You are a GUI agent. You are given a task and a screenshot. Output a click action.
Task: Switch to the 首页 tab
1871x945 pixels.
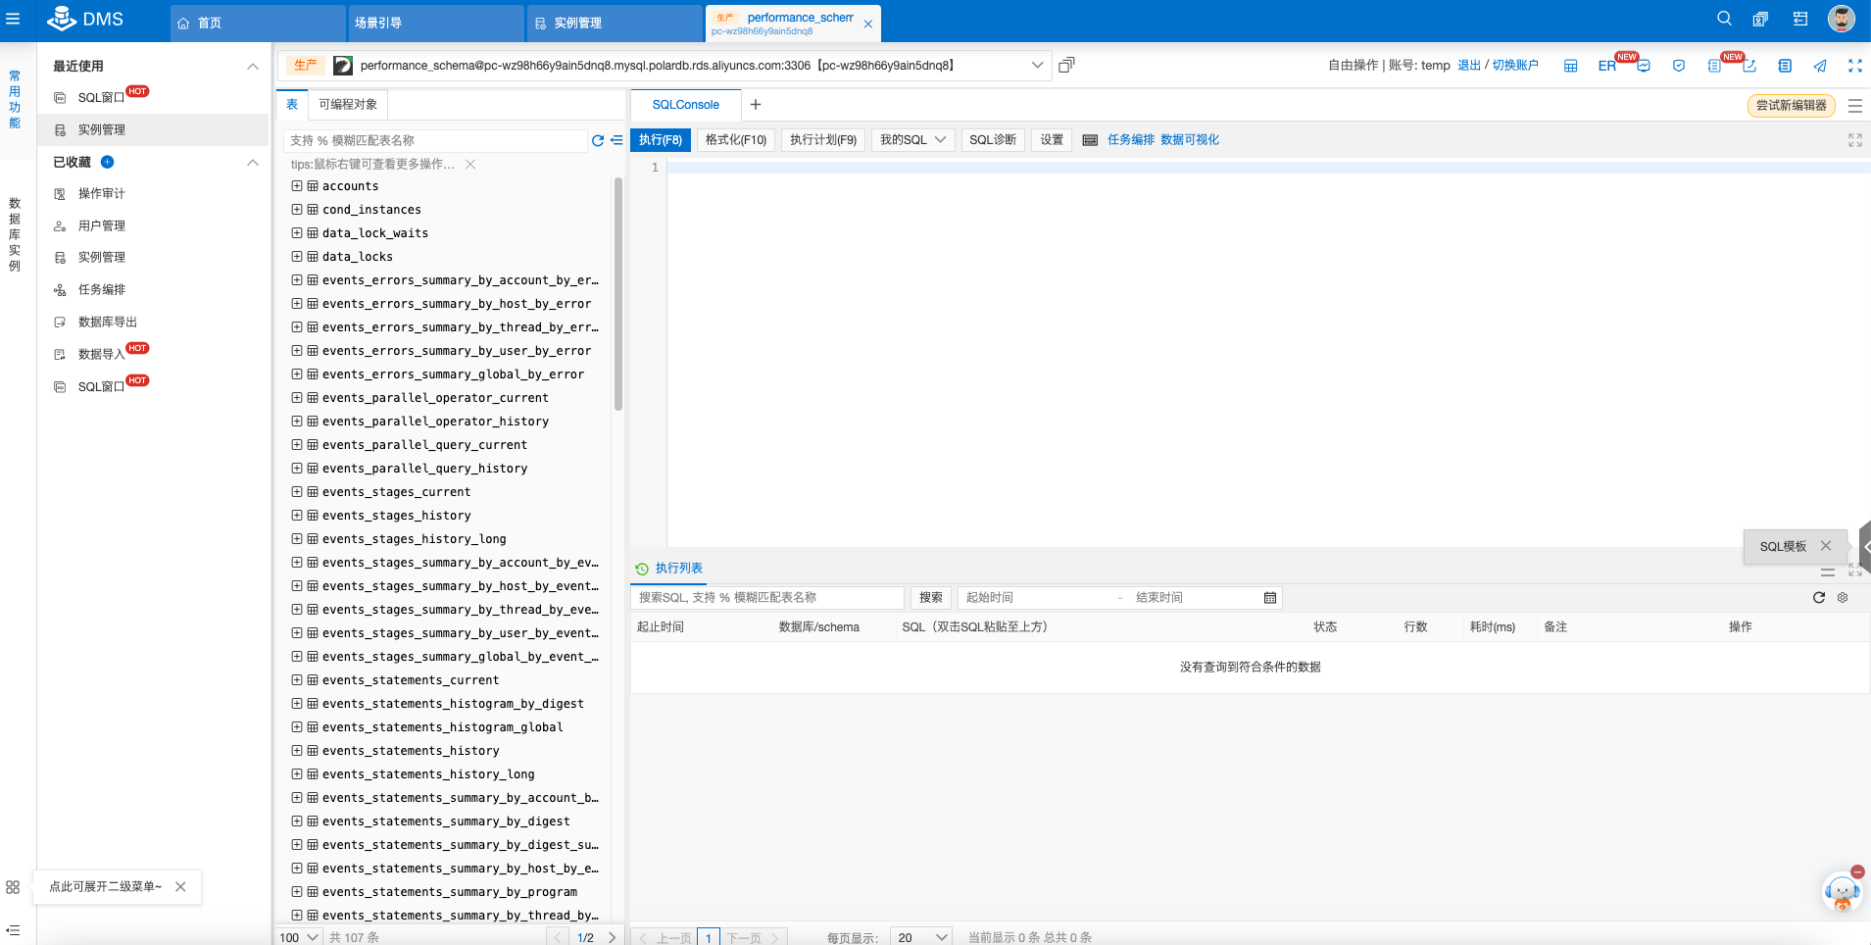[257, 23]
